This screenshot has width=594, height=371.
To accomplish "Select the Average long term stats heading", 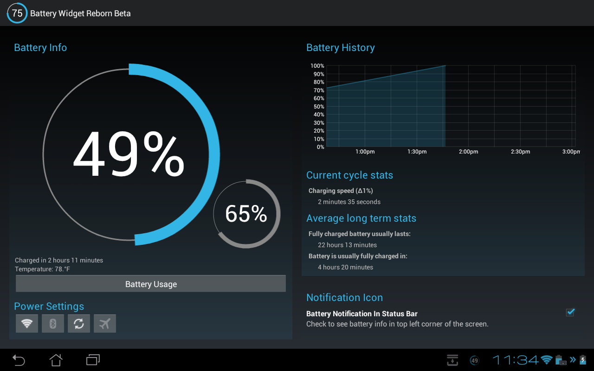I will [x=361, y=218].
